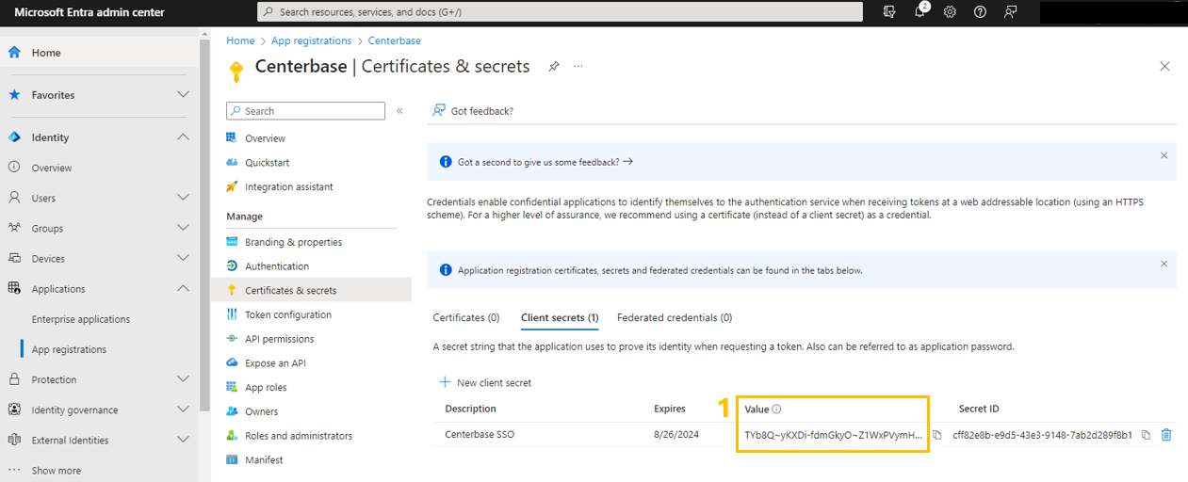The image size is (1188, 482).
Task: Close the Certificates & secrets blade
Action: [x=1164, y=67]
